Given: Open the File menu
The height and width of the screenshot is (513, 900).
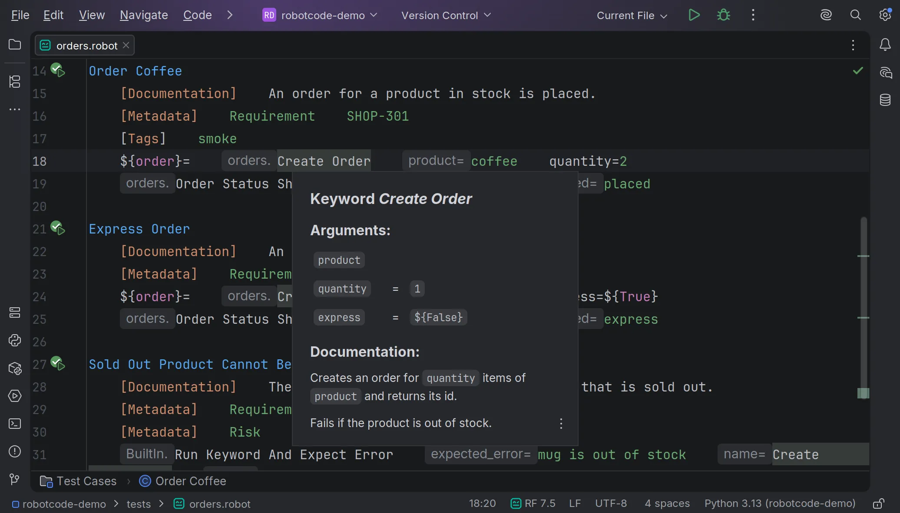Looking at the screenshot, I should coord(20,15).
